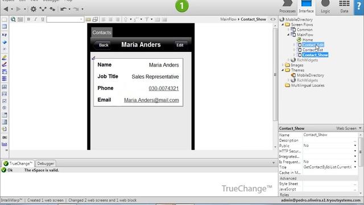Click the three-node merge icon
Screen dimensions: 364x205
pyautogui.click(x=43, y=9)
